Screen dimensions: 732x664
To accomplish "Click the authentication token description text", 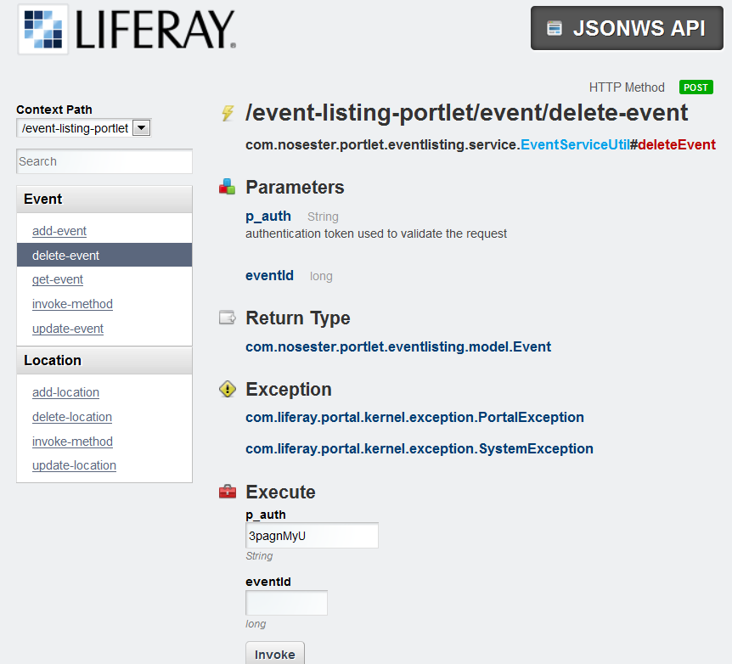I will (376, 234).
